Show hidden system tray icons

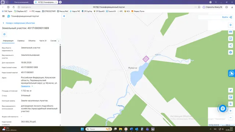[x=210, y=129]
